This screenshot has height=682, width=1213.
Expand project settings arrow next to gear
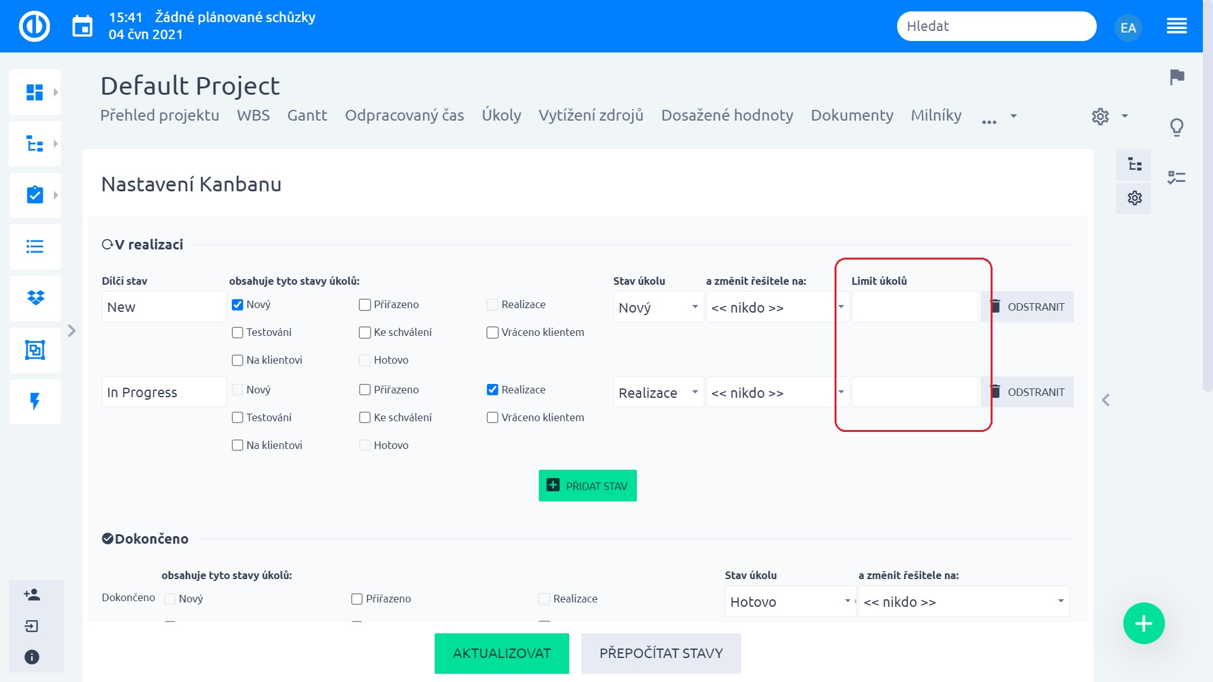coord(1125,116)
